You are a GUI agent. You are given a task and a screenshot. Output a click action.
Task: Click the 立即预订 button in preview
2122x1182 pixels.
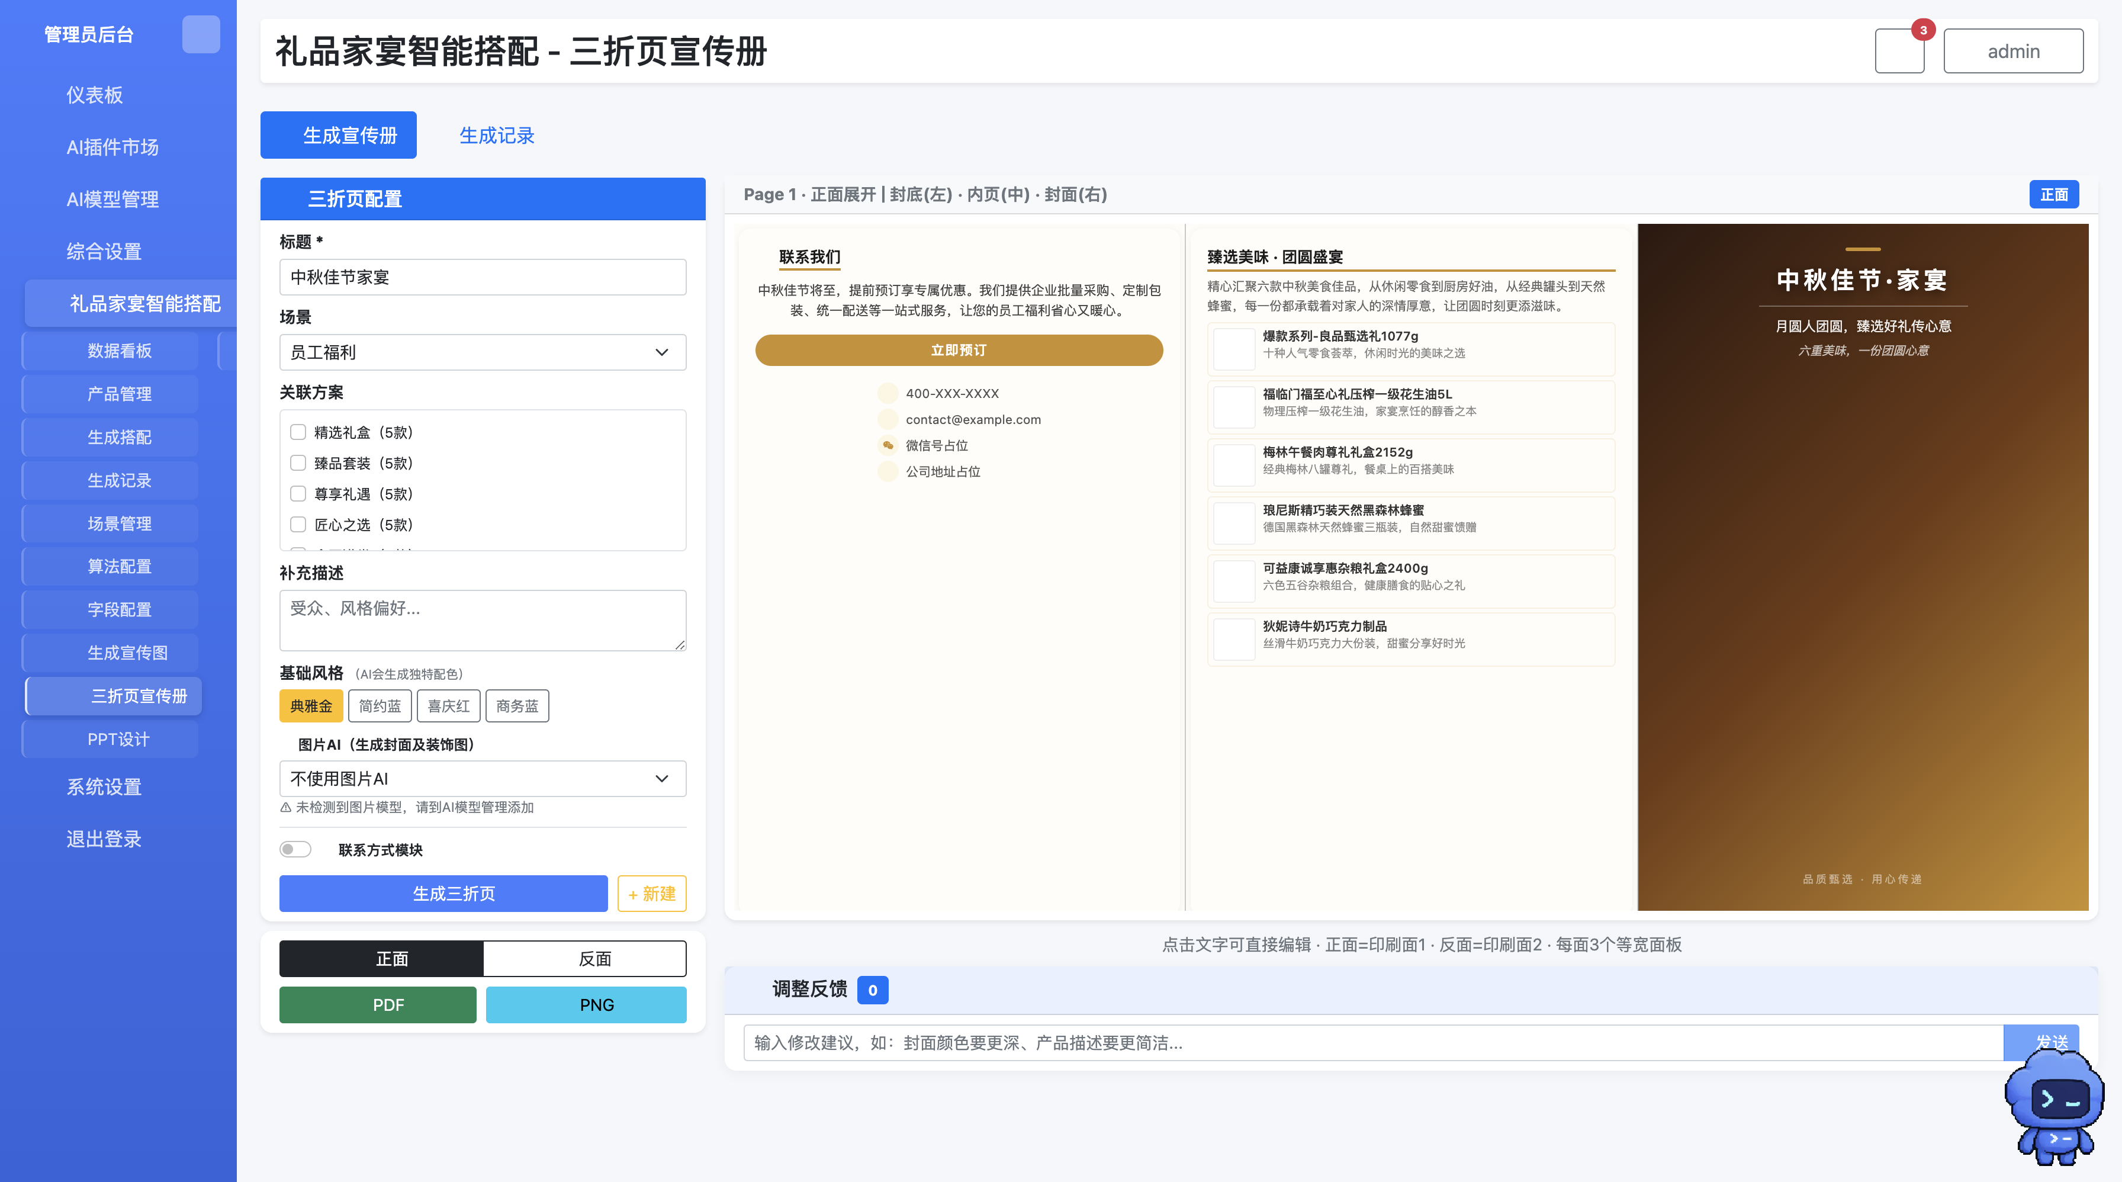959,350
